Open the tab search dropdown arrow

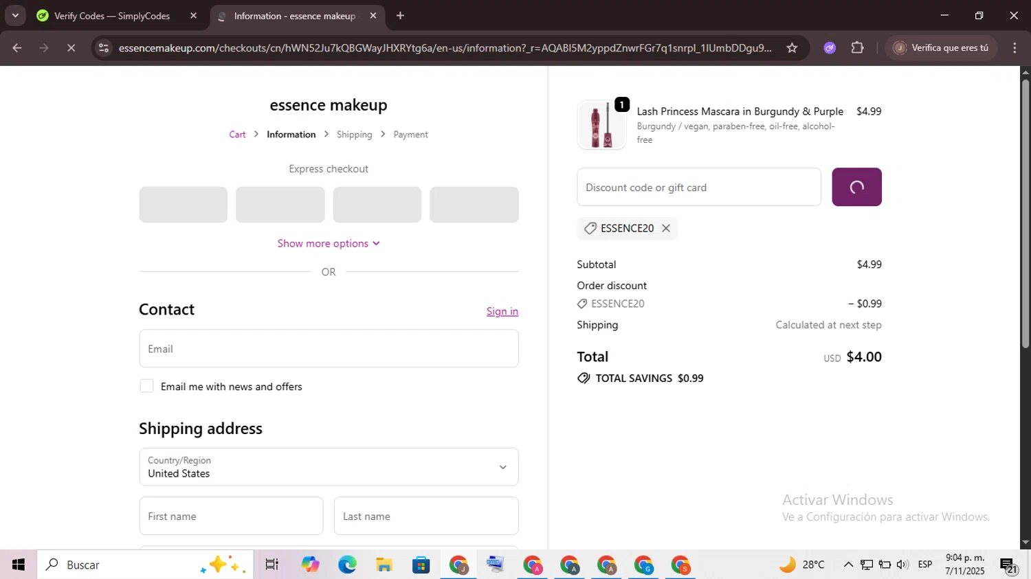(15, 16)
